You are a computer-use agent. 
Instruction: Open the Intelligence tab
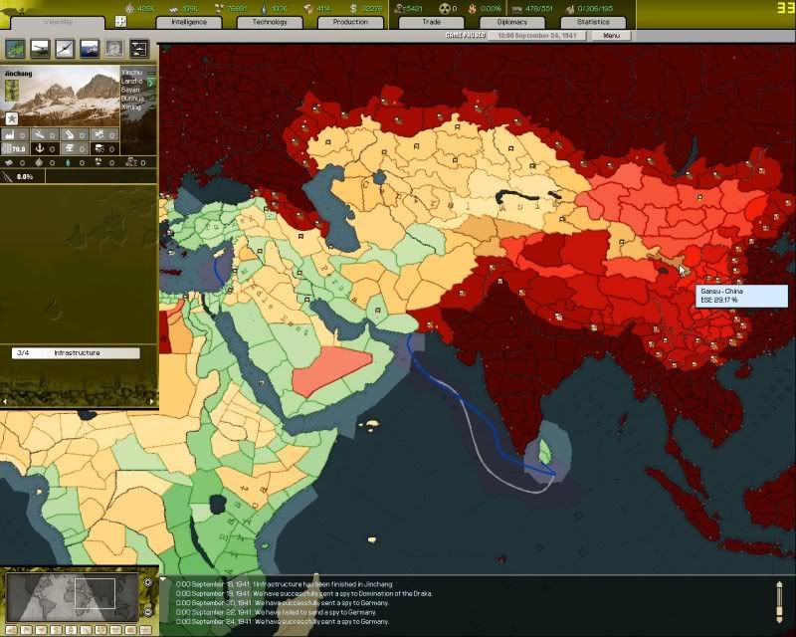coord(189,21)
